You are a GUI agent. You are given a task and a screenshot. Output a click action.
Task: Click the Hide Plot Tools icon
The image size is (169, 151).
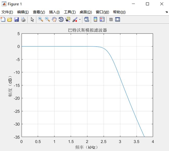click(x=111, y=19)
